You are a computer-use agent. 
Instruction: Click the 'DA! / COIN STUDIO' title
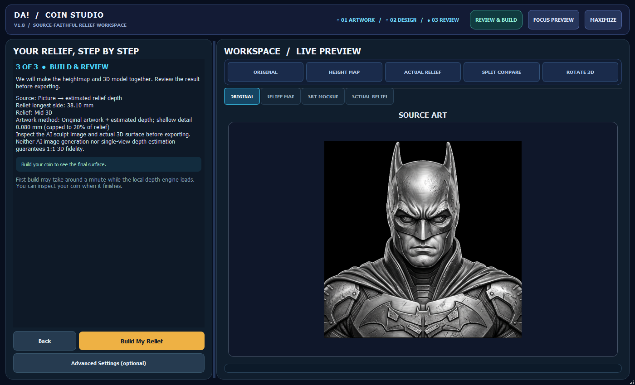pos(59,15)
